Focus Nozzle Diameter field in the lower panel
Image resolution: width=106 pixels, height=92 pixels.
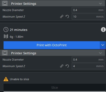point(88,60)
